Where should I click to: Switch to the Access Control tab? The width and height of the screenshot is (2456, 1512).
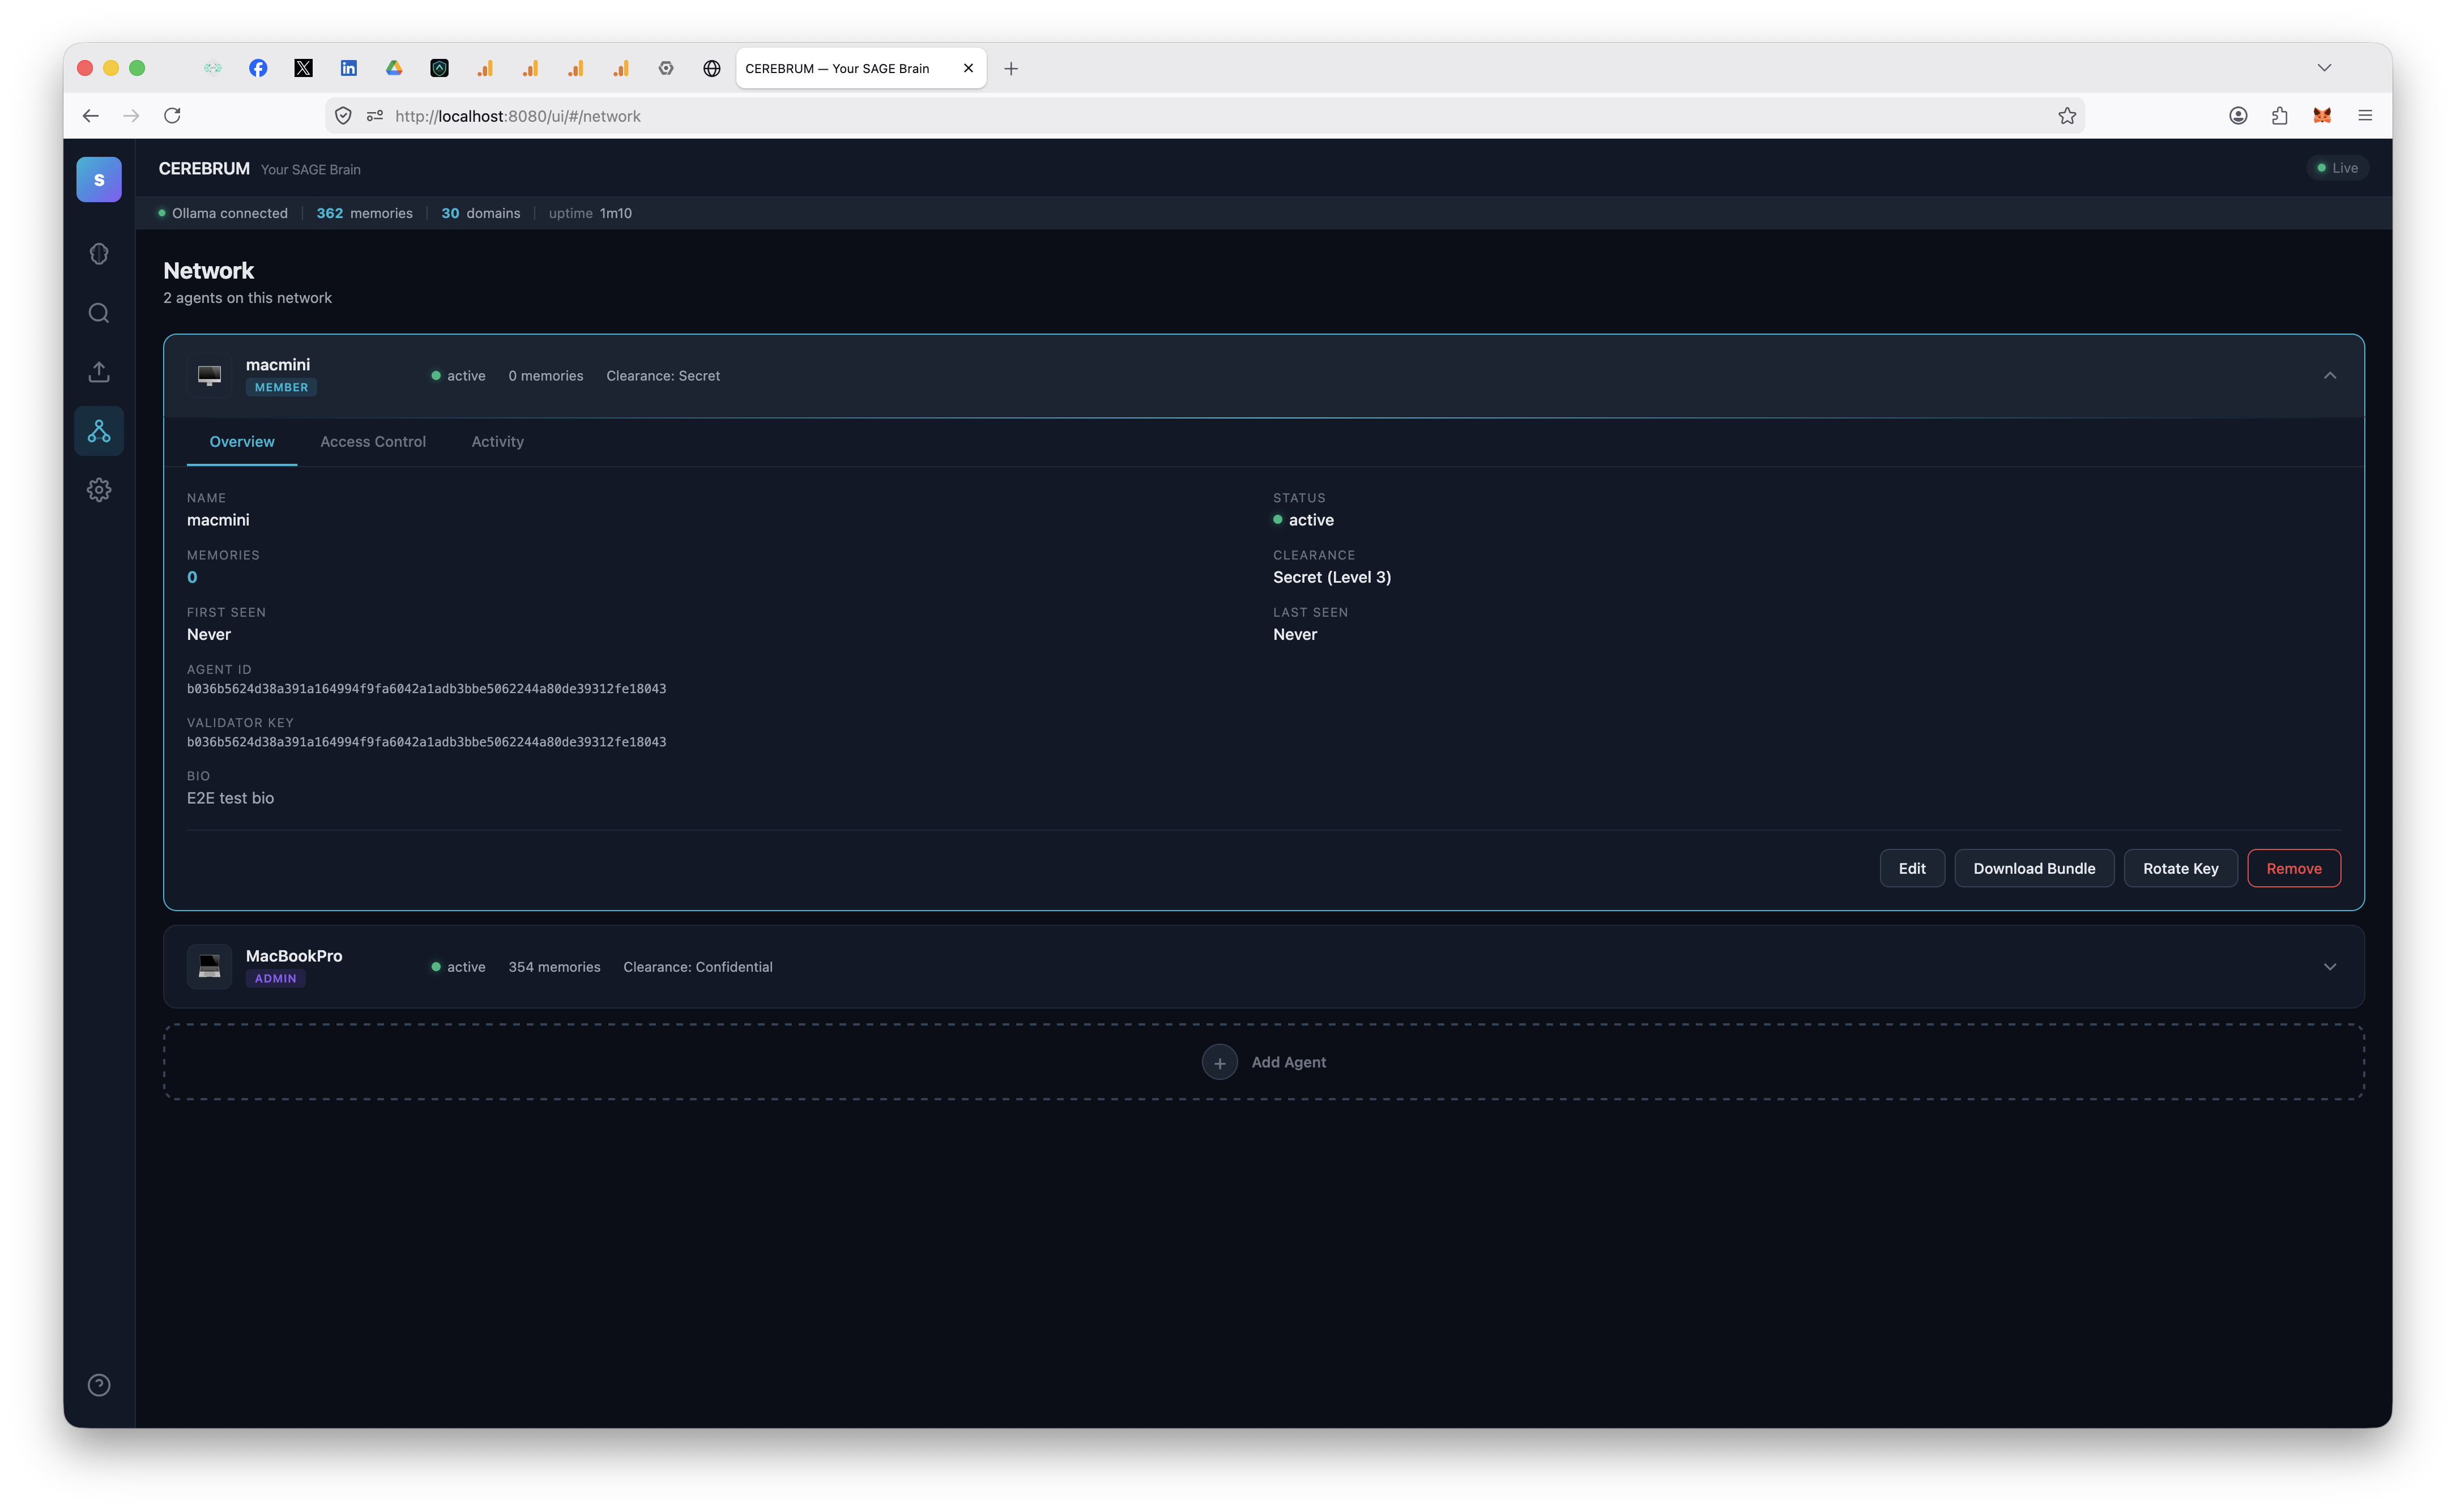pos(372,441)
